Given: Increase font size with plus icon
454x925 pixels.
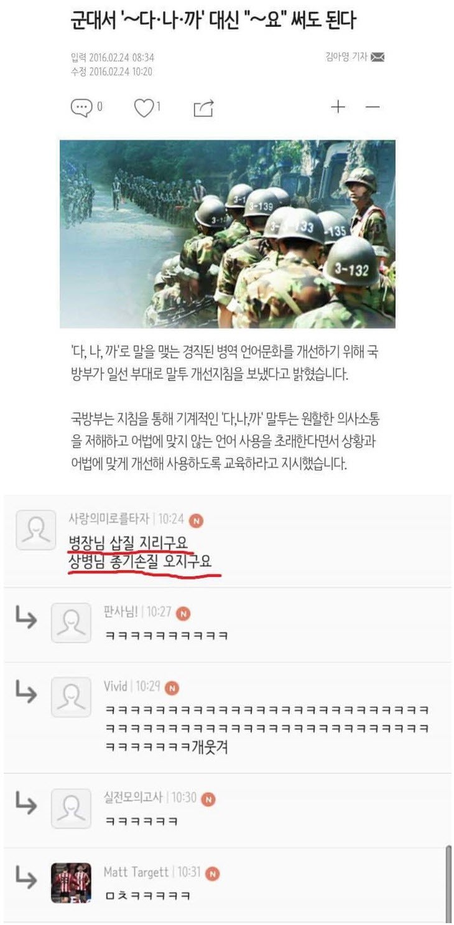Looking at the screenshot, I should [x=338, y=107].
